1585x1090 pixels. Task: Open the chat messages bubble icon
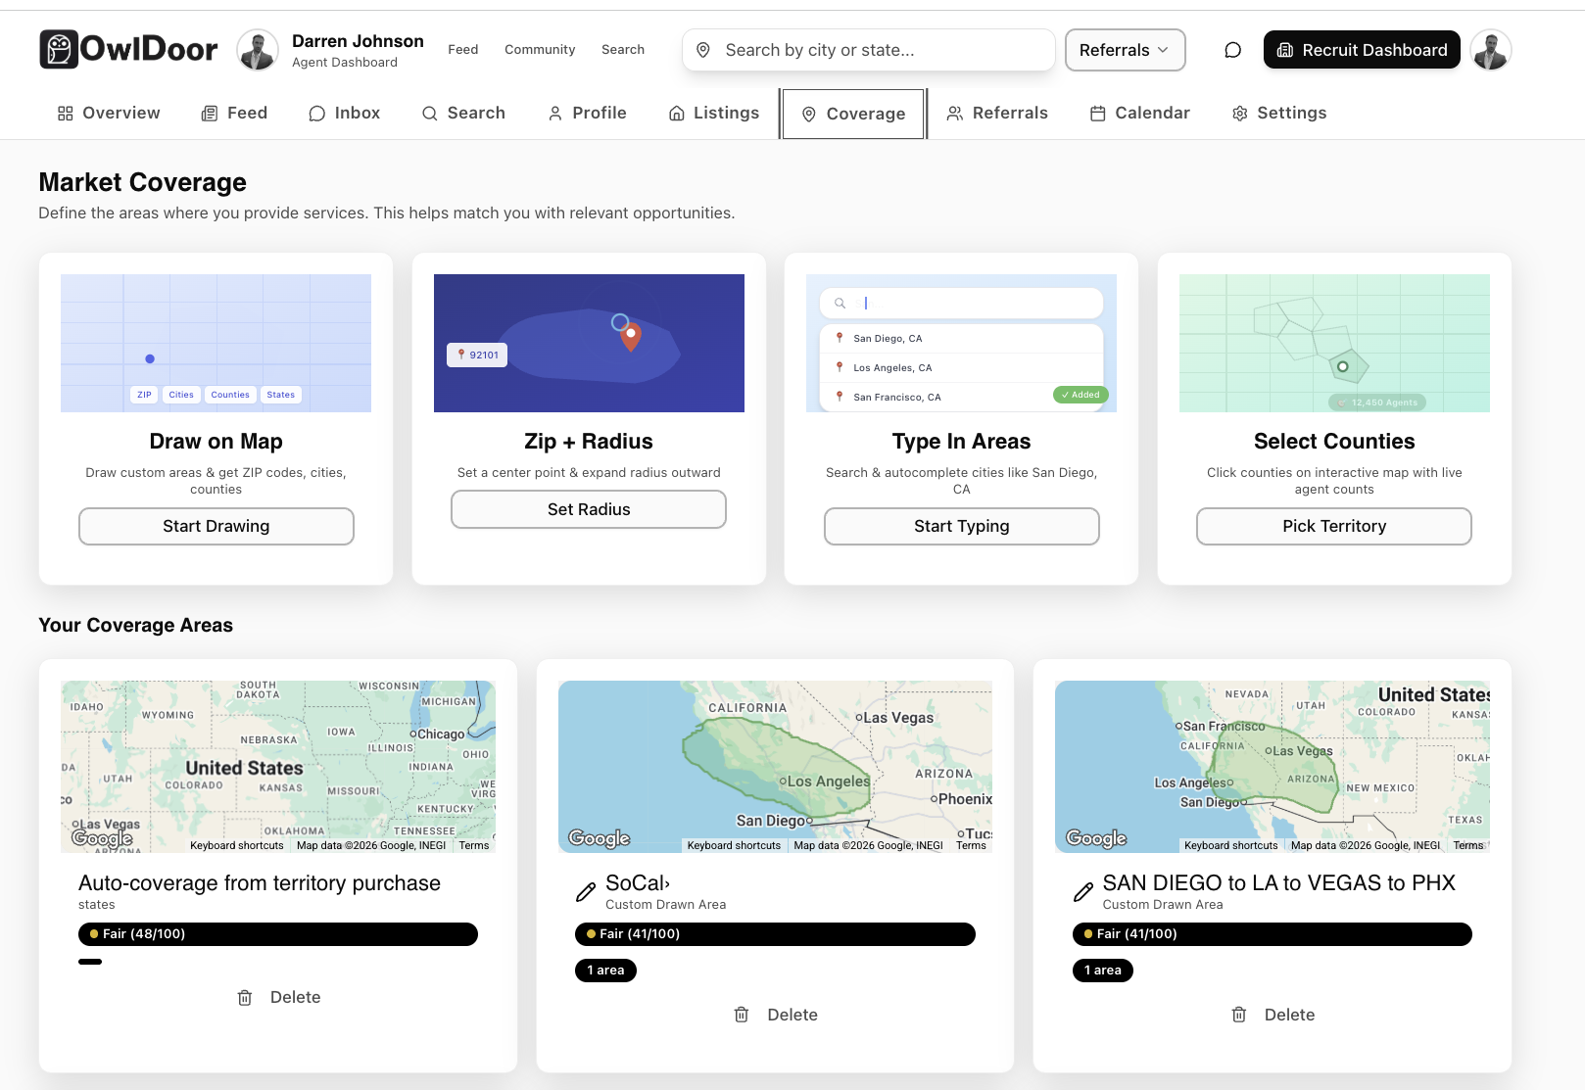(1232, 50)
